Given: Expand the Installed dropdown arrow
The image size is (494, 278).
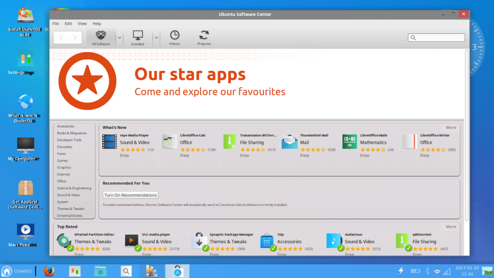Looking at the screenshot, I should pyautogui.click(x=156, y=38).
